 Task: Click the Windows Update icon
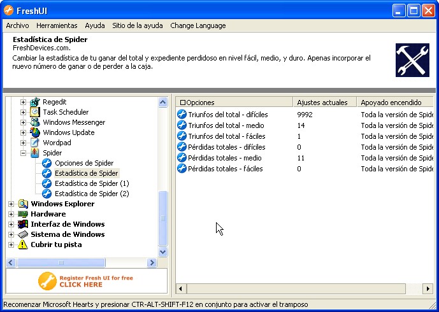[35, 132]
